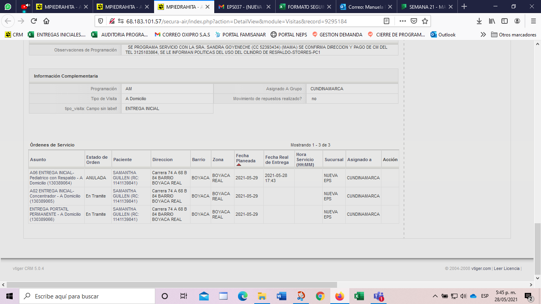Open a new browser tab

pyautogui.click(x=464, y=6)
